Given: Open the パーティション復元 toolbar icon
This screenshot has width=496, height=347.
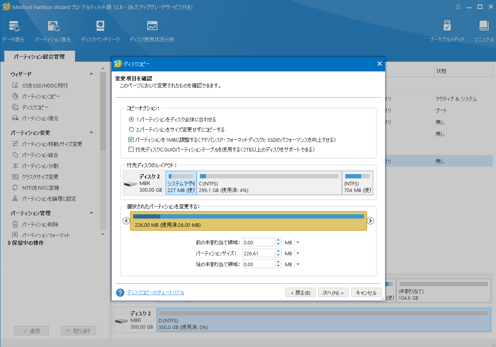Looking at the screenshot, I should click(54, 26).
